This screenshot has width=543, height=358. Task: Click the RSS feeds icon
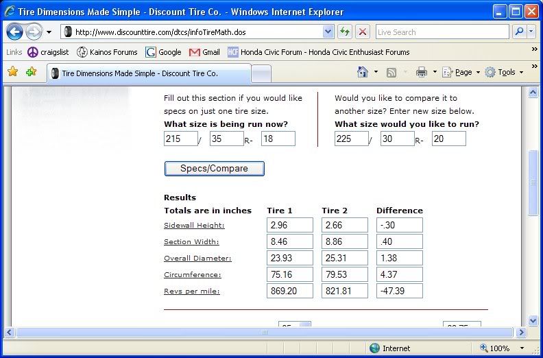click(391, 72)
